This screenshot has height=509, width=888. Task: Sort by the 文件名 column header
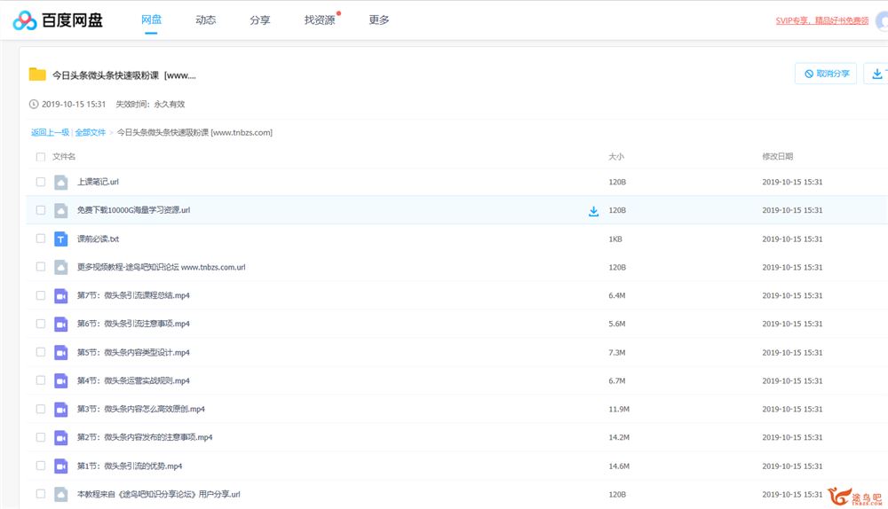coord(64,157)
